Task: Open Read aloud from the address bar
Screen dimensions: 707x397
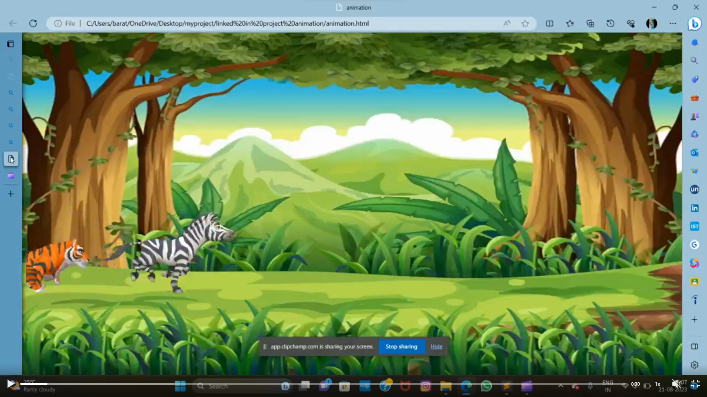Action: click(507, 24)
